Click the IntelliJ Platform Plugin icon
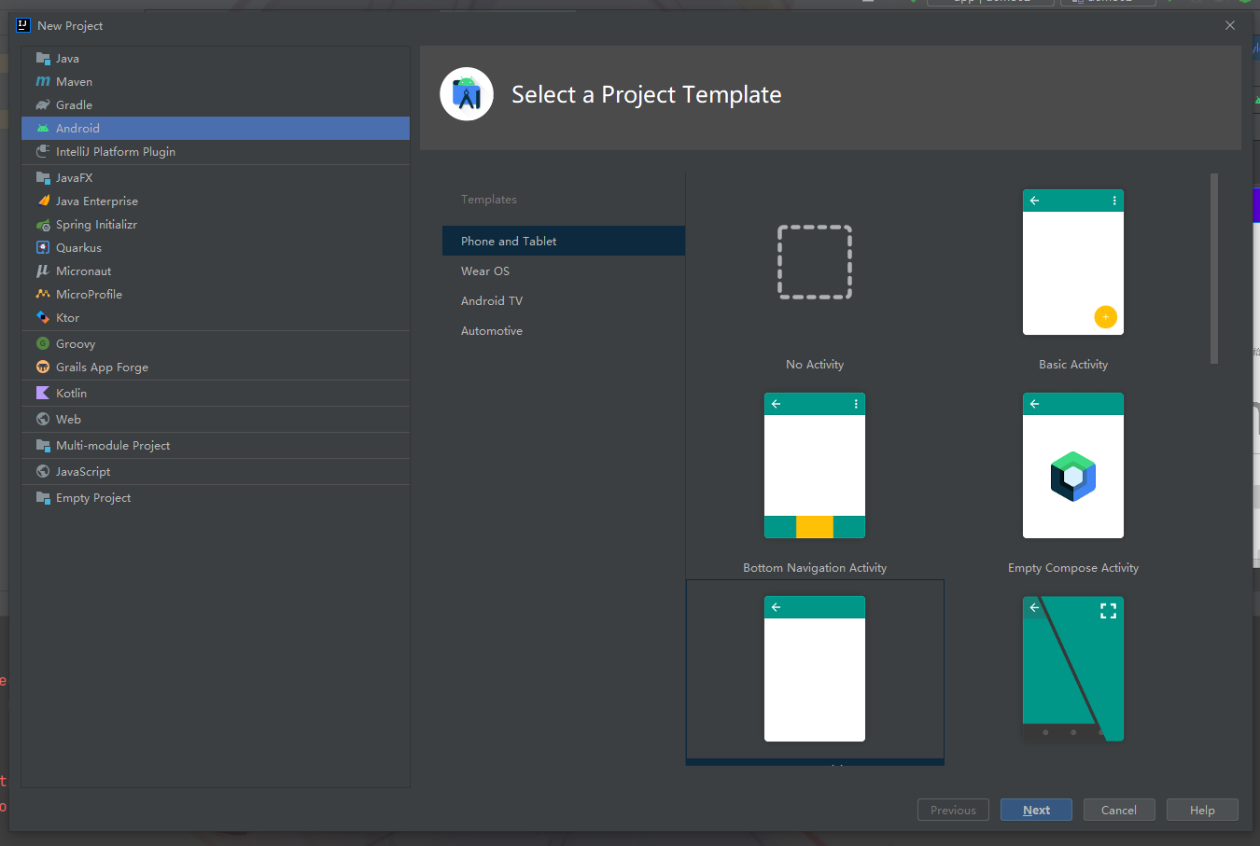This screenshot has height=846, width=1260. click(x=43, y=152)
